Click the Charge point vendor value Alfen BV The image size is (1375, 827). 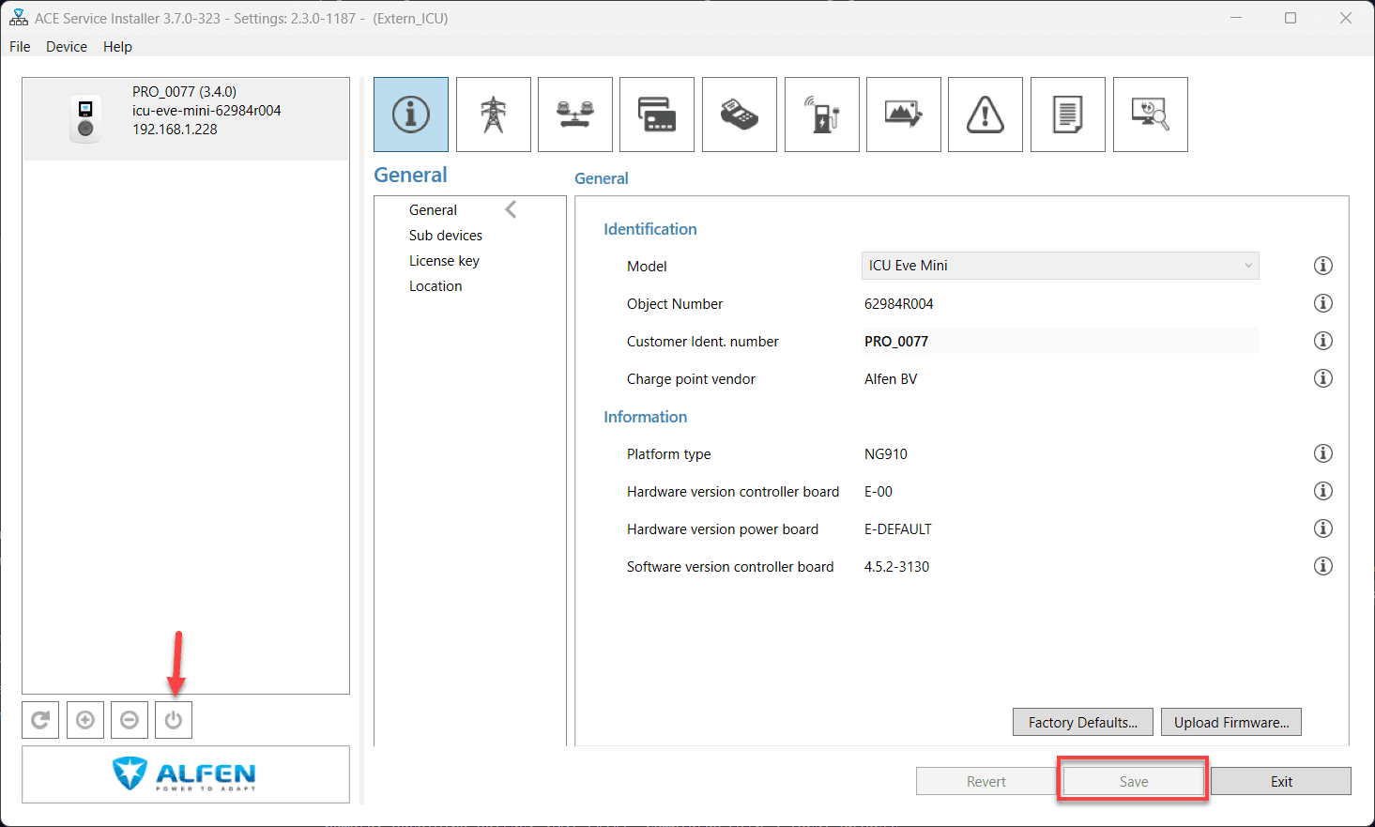[891, 379]
